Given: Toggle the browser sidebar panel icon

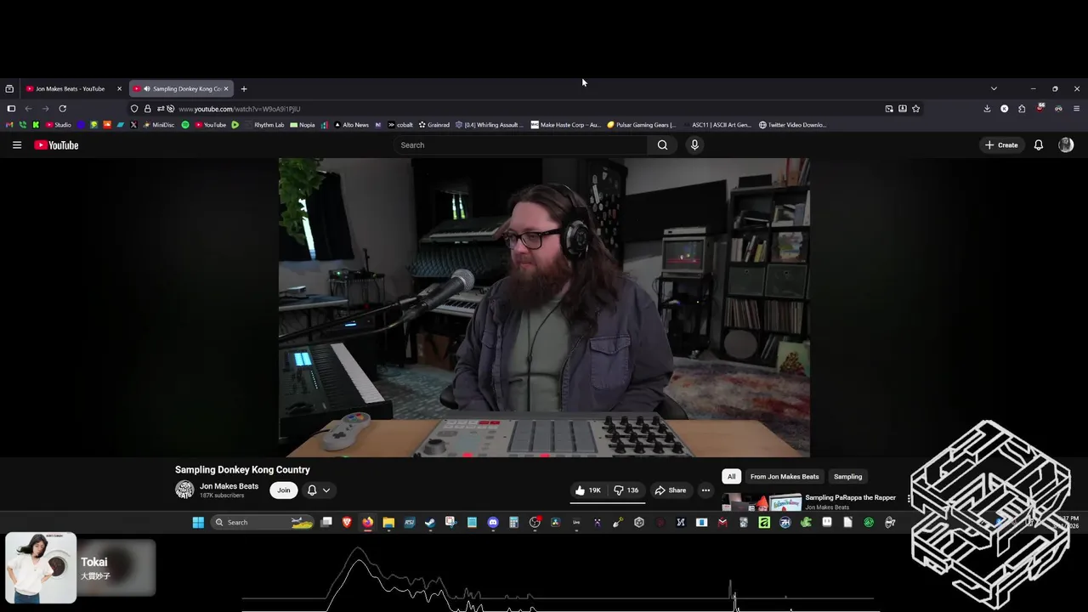Looking at the screenshot, I should pos(11,109).
